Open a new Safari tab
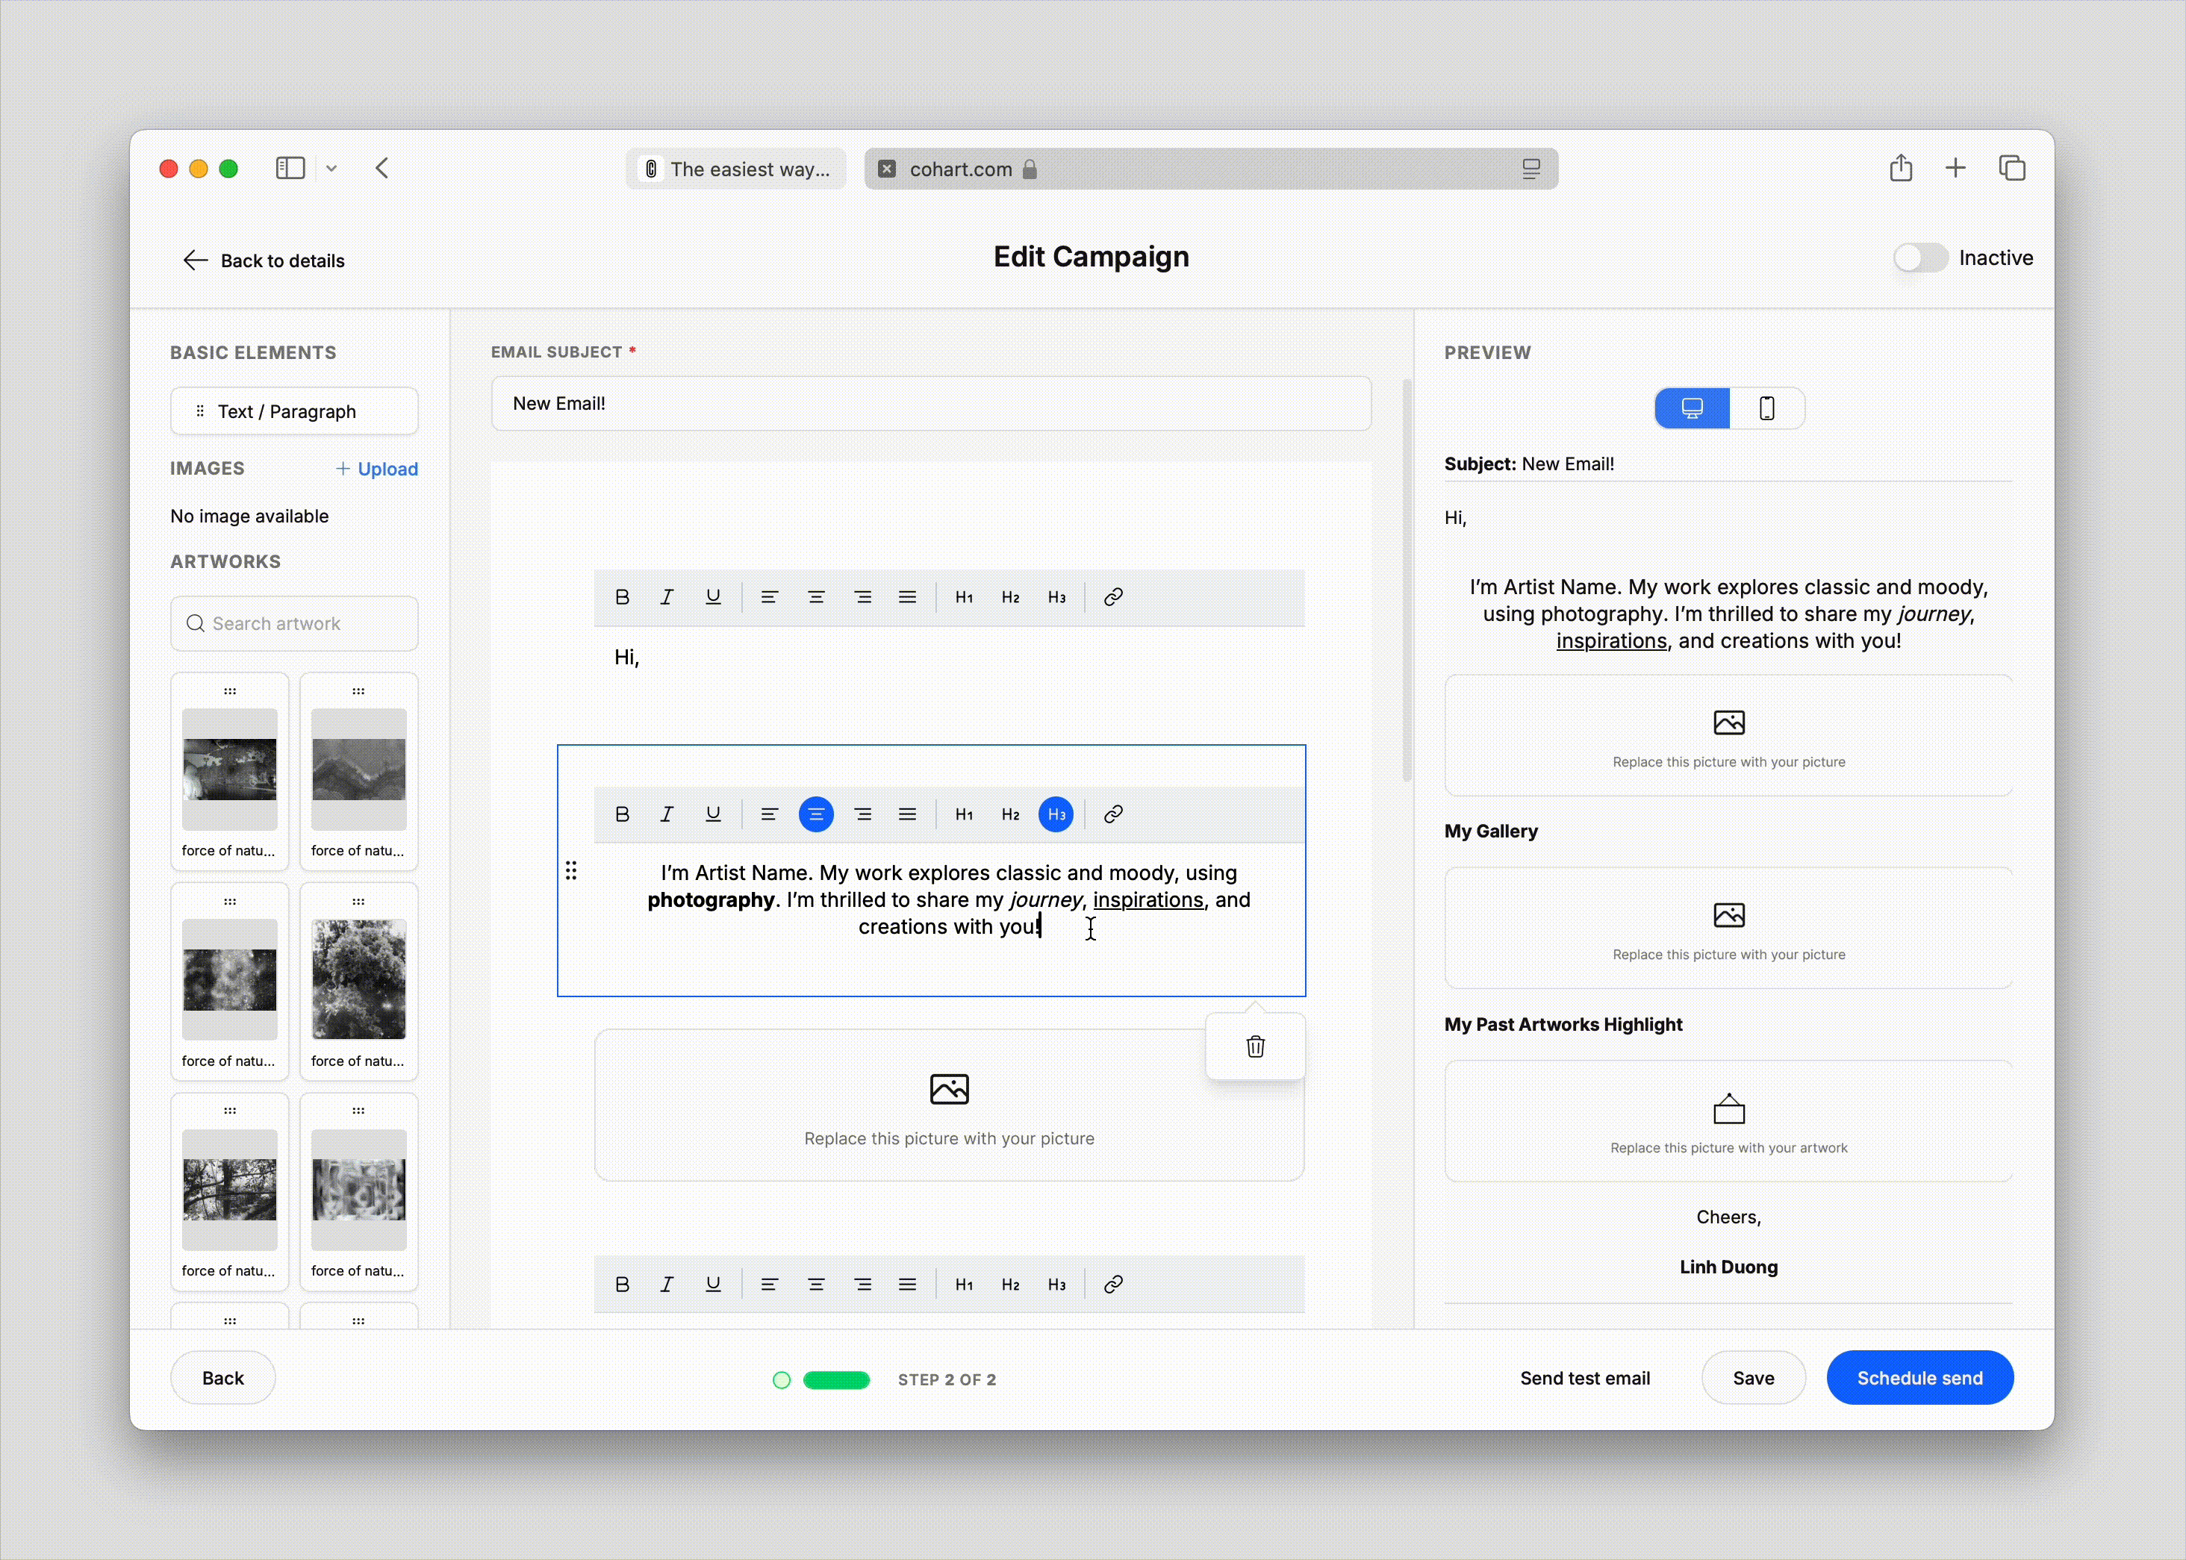The width and height of the screenshot is (2186, 1560). pos(1955,168)
